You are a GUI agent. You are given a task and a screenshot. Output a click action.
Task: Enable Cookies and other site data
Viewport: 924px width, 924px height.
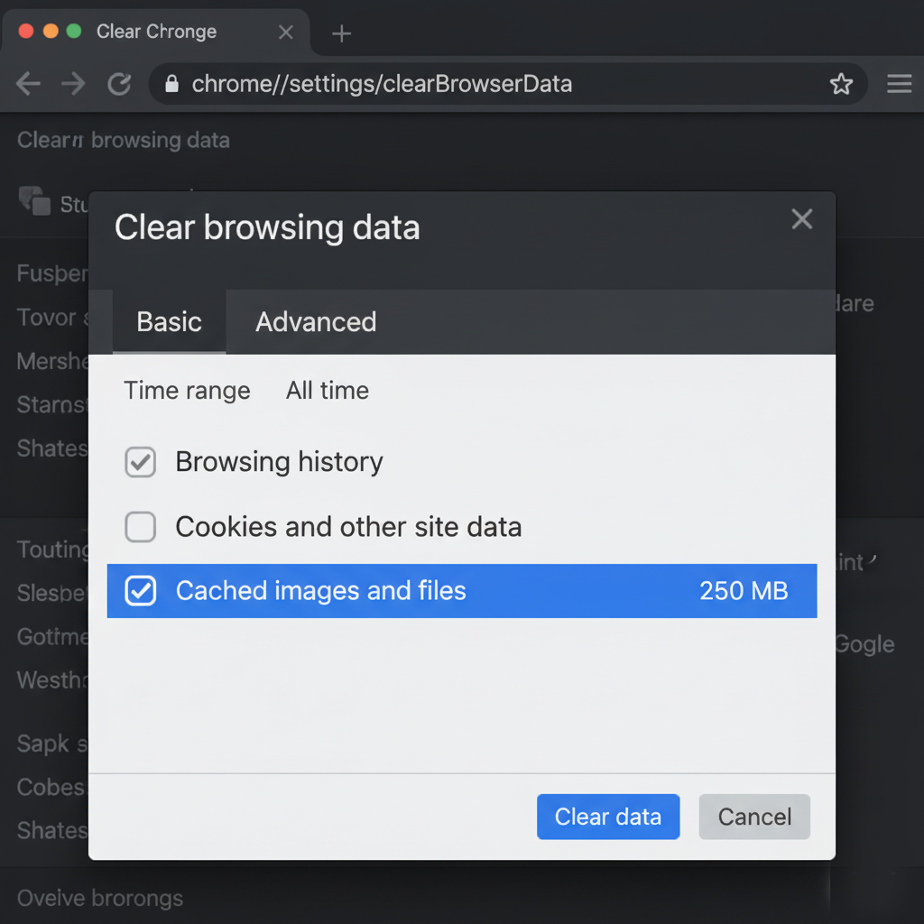[140, 527]
